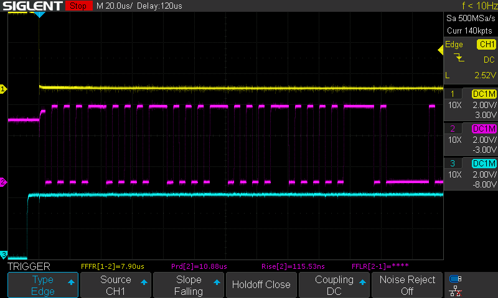Click the yellow DC1M channel 1 badge
This screenshot has width=498, height=298.
484,94
